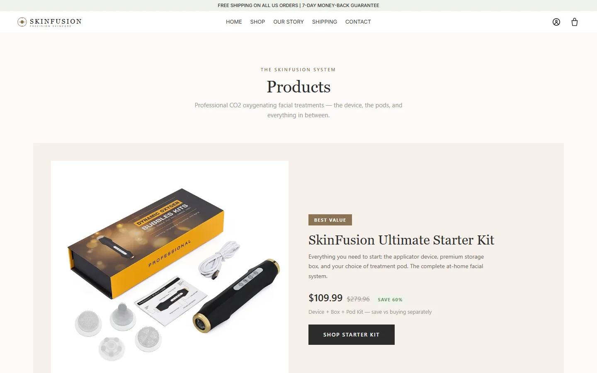597x373 pixels.
Task: Open the OUR STORY page
Action: coord(289,22)
